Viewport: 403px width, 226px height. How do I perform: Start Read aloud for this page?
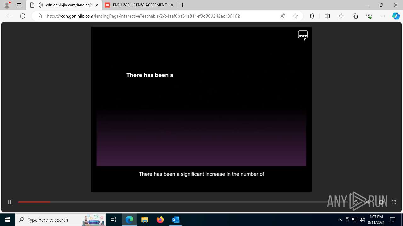tap(283, 16)
